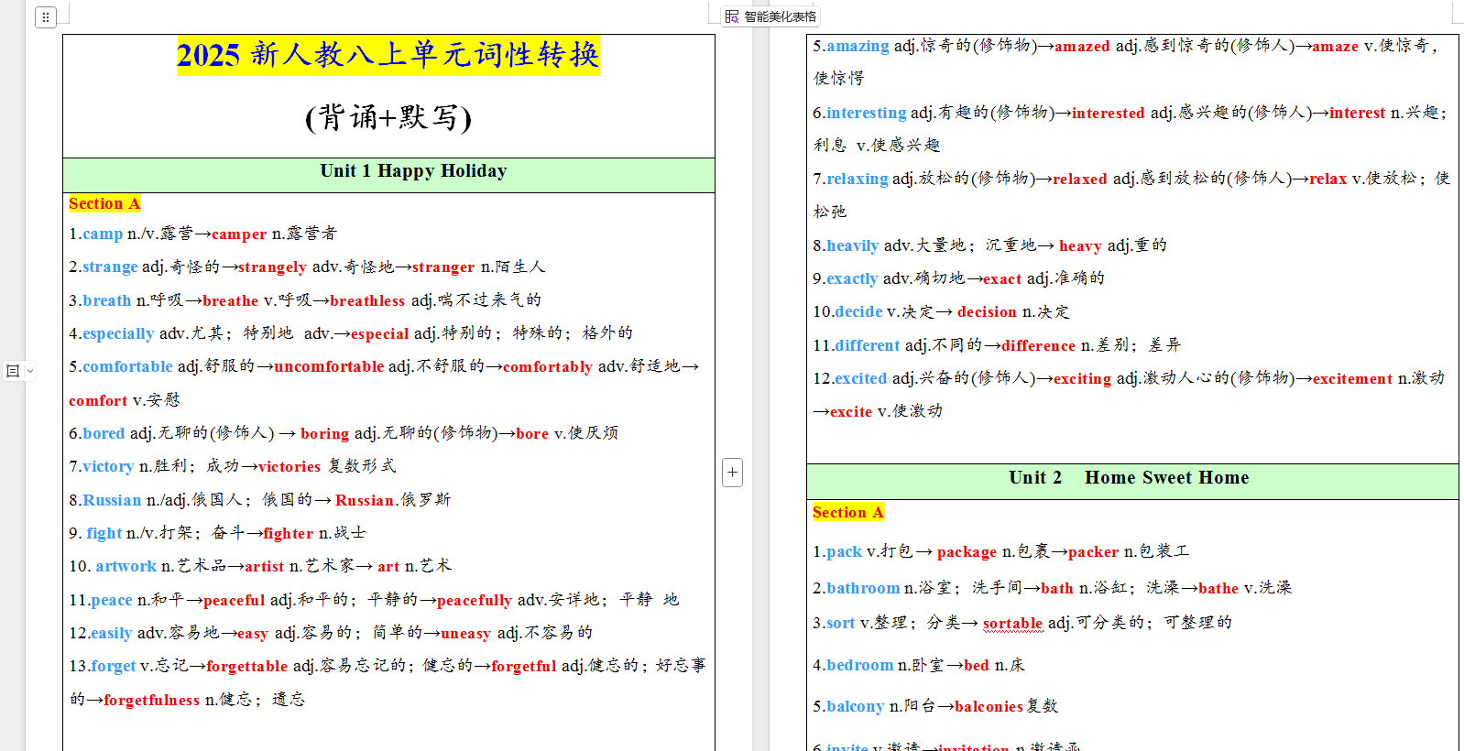Click the blue word interesting

coord(867,114)
